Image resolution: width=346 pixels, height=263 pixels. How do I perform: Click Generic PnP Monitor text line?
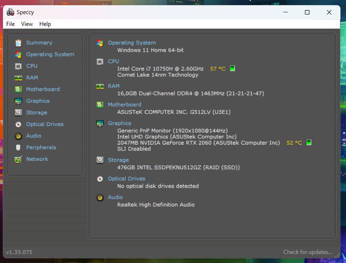172,131
